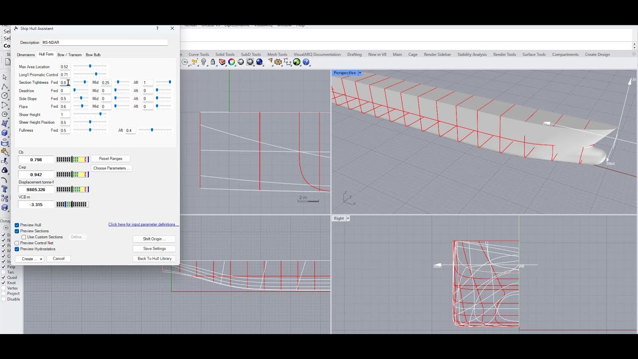Viewport: 638px width, 359px height.
Task: Enable Use Custom Sections checkbox
Action: tap(23, 237)
